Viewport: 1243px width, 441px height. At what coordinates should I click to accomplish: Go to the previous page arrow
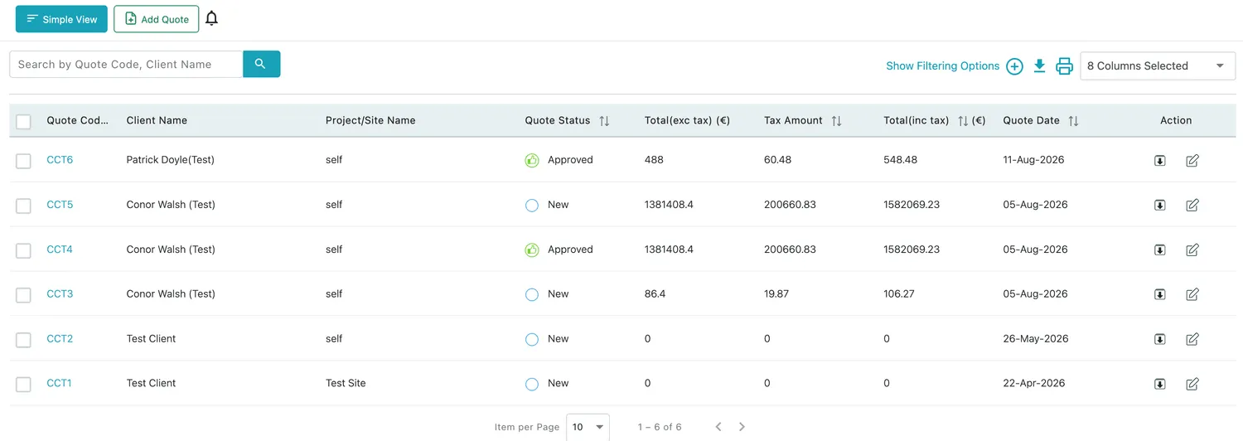pyautogui.click(x=718, y=427)
